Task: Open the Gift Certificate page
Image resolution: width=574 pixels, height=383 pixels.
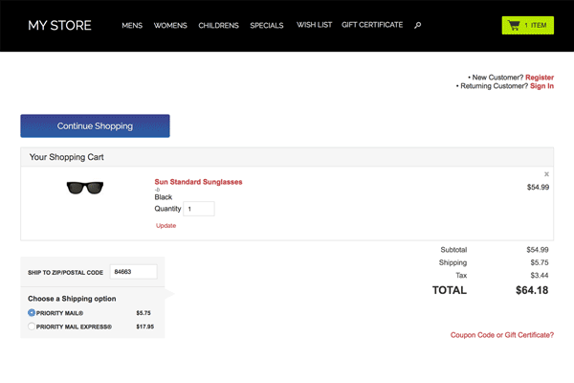Action: 372,25
